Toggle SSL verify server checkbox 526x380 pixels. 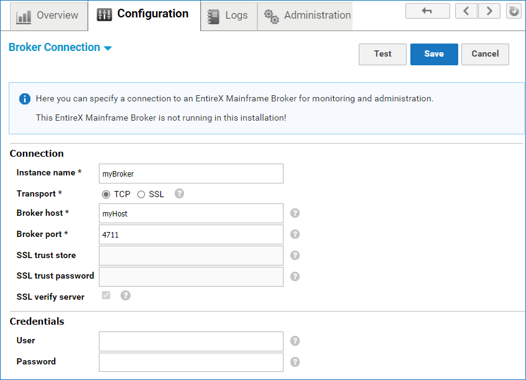coord(106,295)
